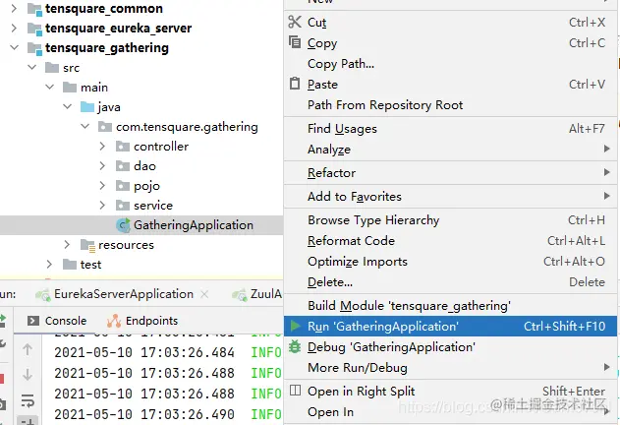
Task: Expand the tensquare_eureka_server module
Action: click(14, 29)
